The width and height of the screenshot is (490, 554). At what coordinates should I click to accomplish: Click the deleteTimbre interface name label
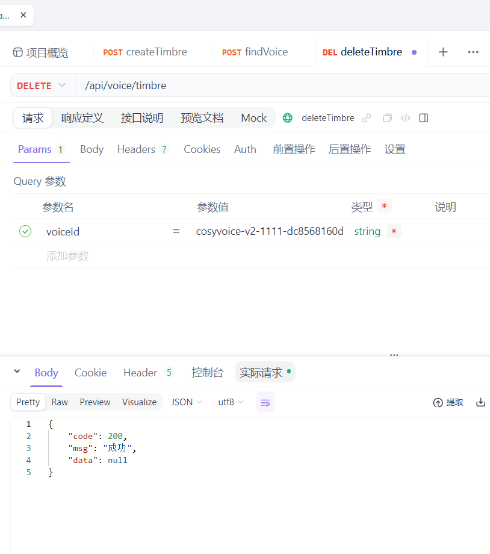(x=328, y=117)
